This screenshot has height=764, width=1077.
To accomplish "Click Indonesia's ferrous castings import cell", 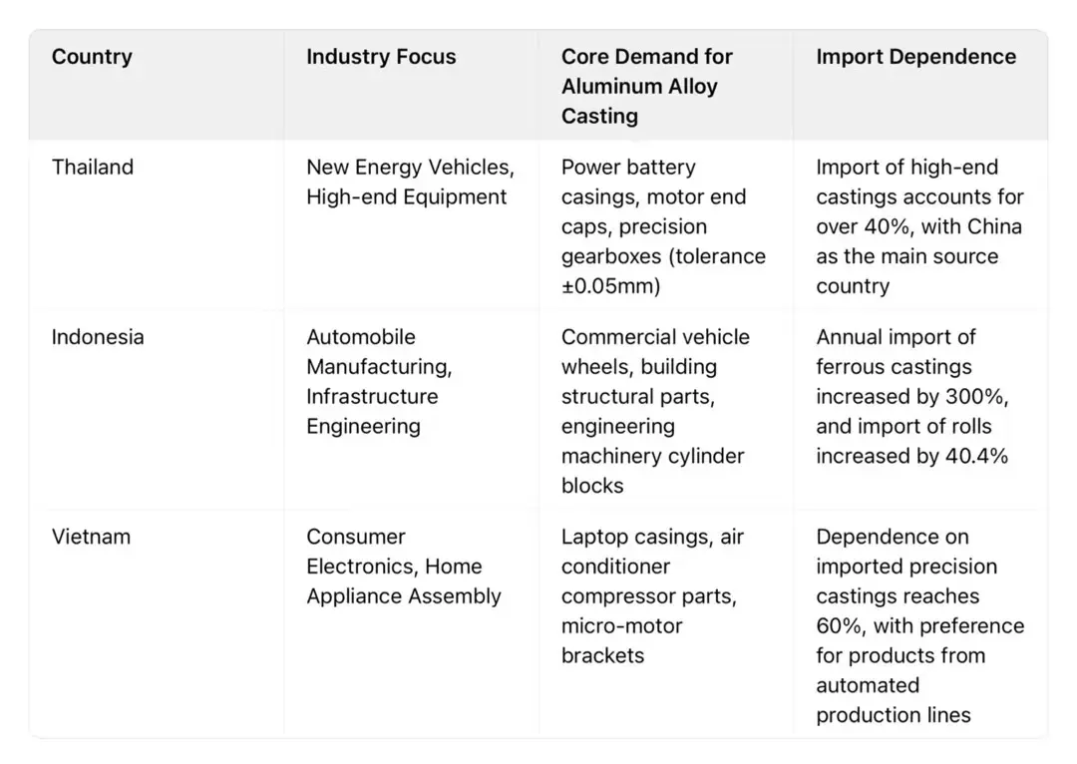I will point(911,396).
